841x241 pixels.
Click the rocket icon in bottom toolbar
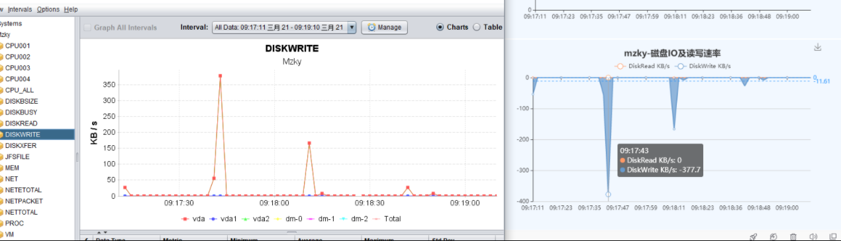coord(753,236)
